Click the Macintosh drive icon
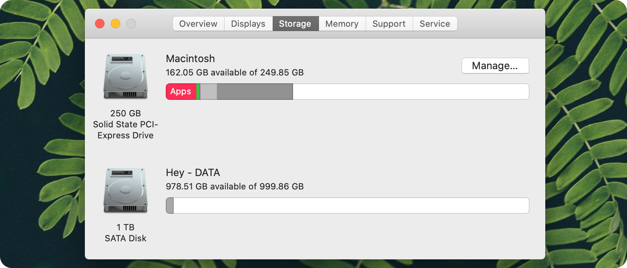This screenshot has height=268, width=627. click(125, 77)
